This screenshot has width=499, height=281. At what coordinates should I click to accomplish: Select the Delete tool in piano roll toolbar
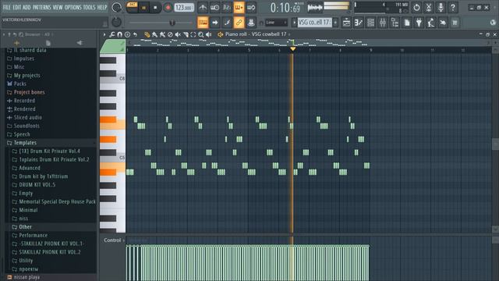[x=170, y=34]
